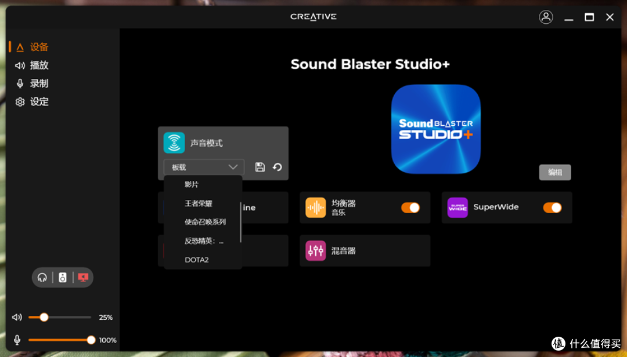The height and width of the screenshot is (357, 627).
Task: Open the user account profile icon
Action: point(546,17)
